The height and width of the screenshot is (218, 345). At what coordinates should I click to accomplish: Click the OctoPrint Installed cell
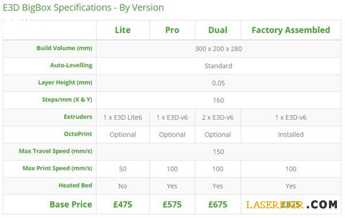point(290,135)
